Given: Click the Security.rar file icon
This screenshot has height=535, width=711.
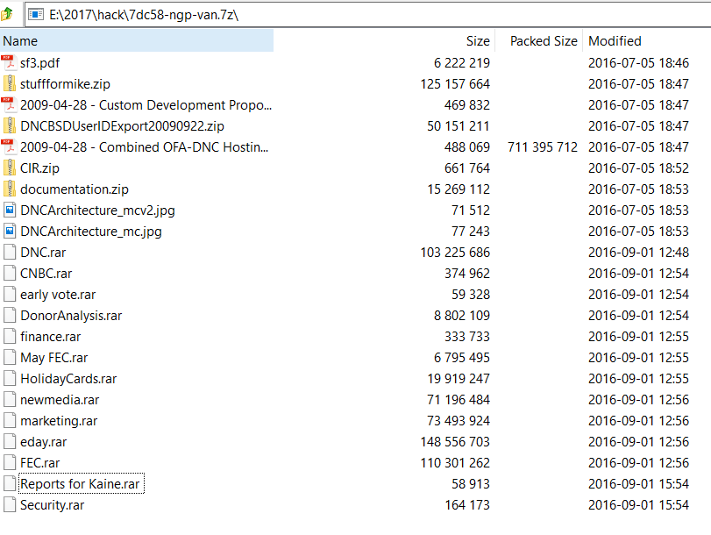Looking at the screenshot, I should click(9, 505).
